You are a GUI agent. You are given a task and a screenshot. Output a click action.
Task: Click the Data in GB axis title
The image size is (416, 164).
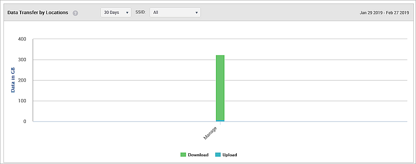tap(13, 80)
